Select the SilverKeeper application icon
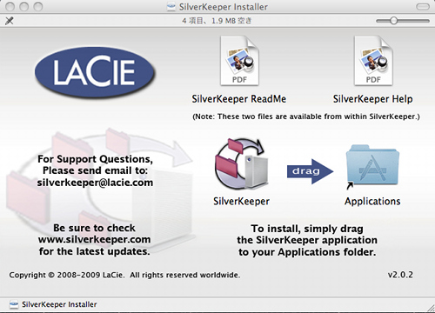This screenshot has width=435, height=313. pyautogui.click(x=241, y=163)
